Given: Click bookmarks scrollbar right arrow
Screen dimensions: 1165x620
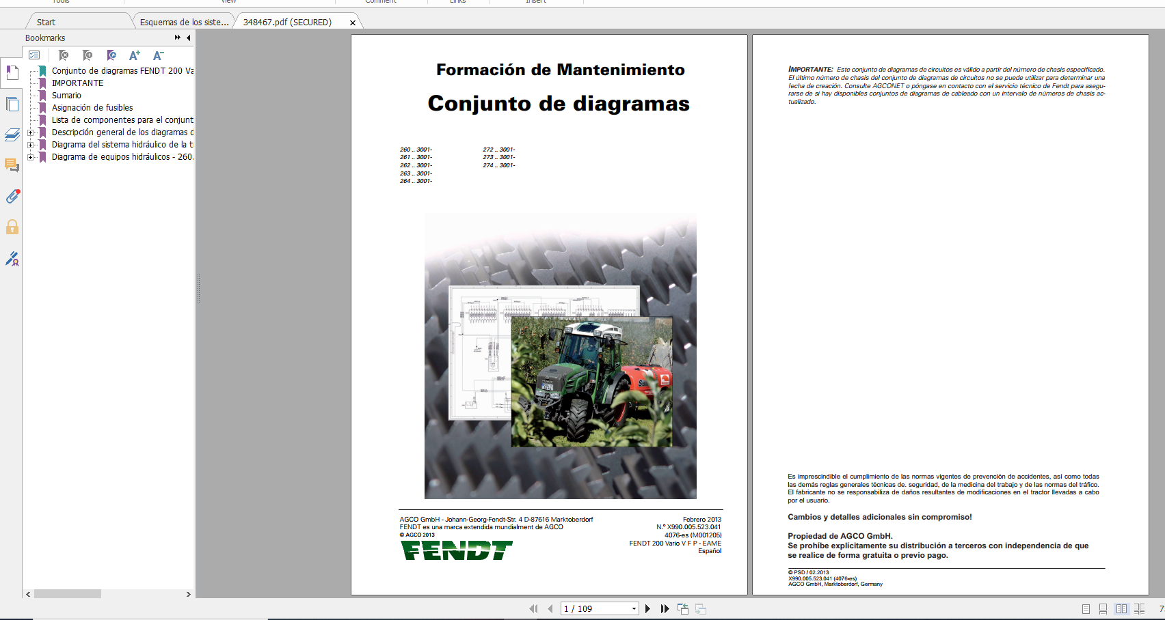Looking at the screenshot, I should tap(189, 594).
